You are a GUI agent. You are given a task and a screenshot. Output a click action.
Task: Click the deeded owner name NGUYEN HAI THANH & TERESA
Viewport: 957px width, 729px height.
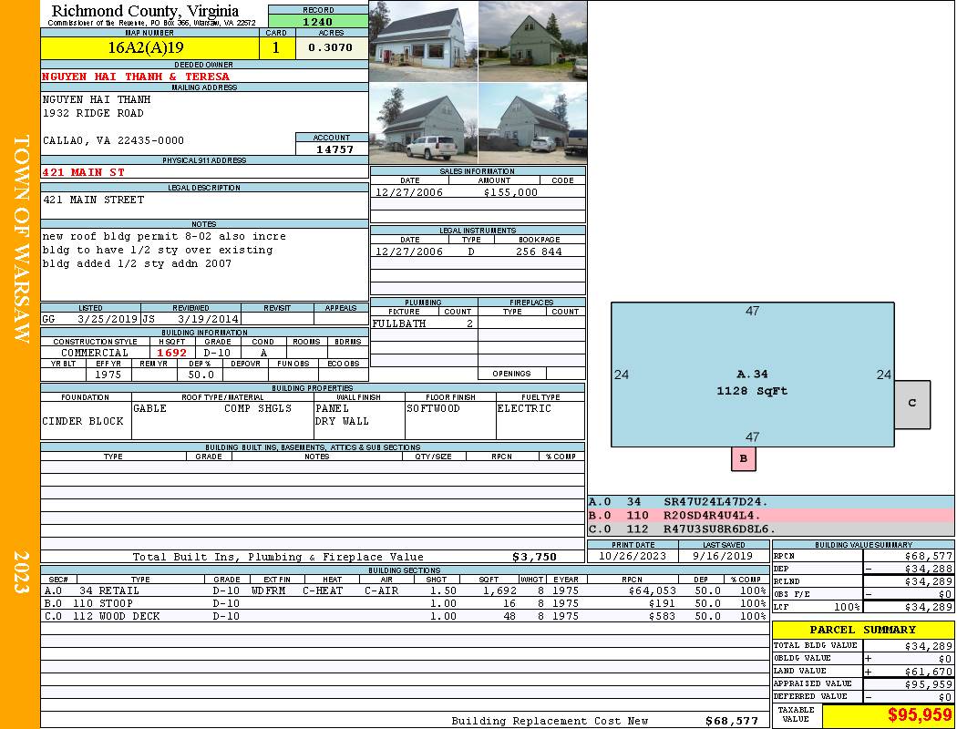click(x=137, y=77)
